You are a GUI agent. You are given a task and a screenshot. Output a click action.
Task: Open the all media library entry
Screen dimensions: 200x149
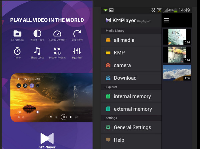click(x=131, y=40)
